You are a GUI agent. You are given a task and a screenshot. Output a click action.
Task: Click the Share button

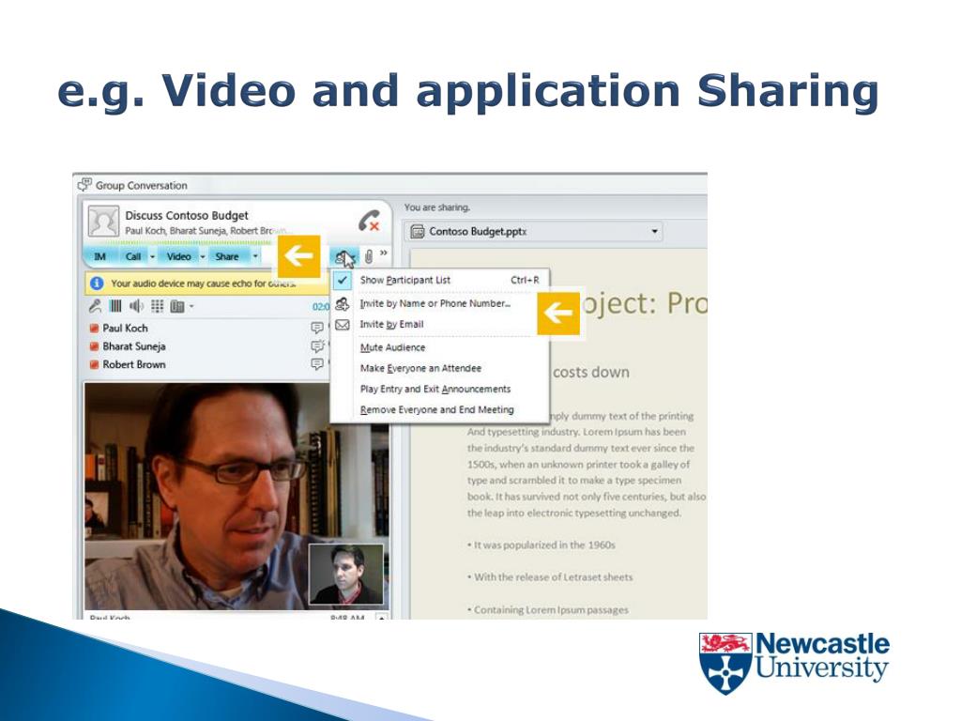(227, 257)
